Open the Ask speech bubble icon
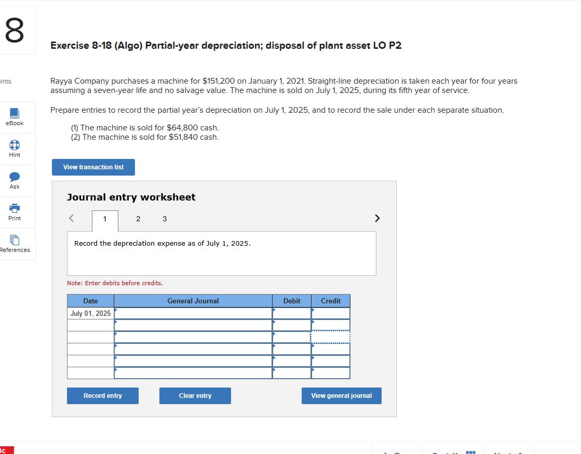 pos(15,177)
